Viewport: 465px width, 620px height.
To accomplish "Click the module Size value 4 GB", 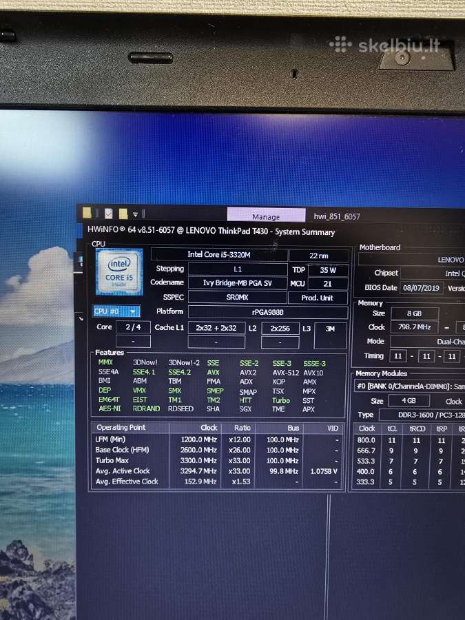I will pos(409,400).
